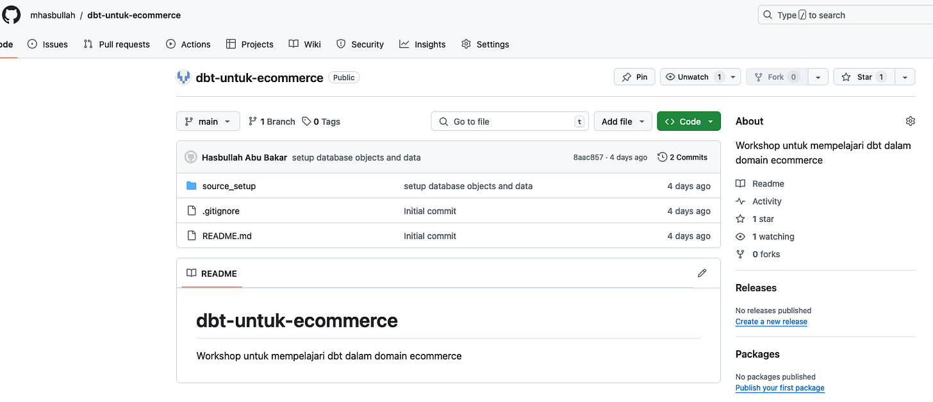Click Hasbullah Abu Bakar's commit avatar

(x=190, y=157)
